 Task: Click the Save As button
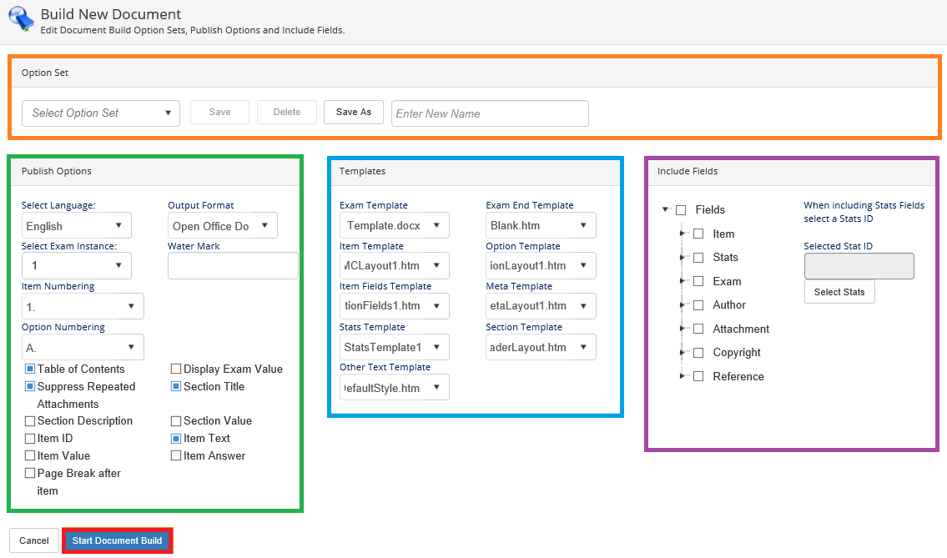[x=353, y=113]
